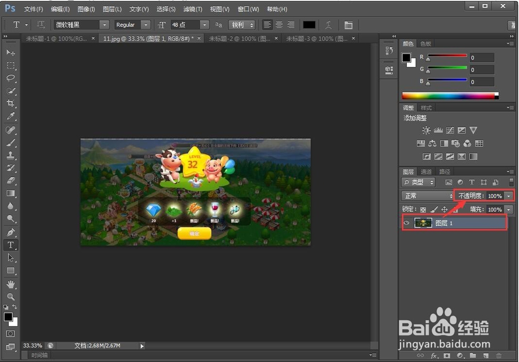Select the Lasso tool
Viewport: 519px width, 362px height.
[10, 78]
